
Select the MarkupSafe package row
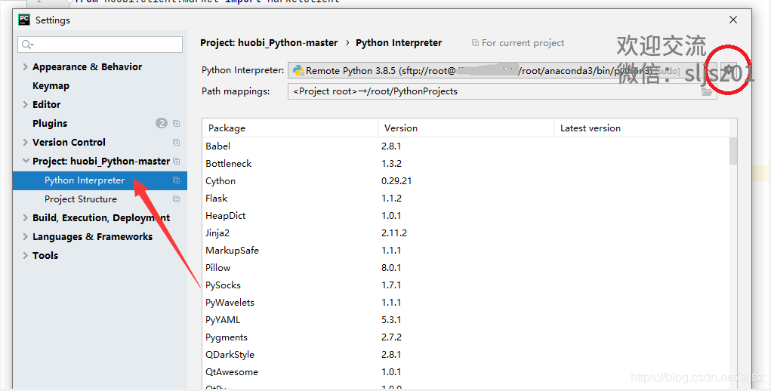tap(466, 250)
